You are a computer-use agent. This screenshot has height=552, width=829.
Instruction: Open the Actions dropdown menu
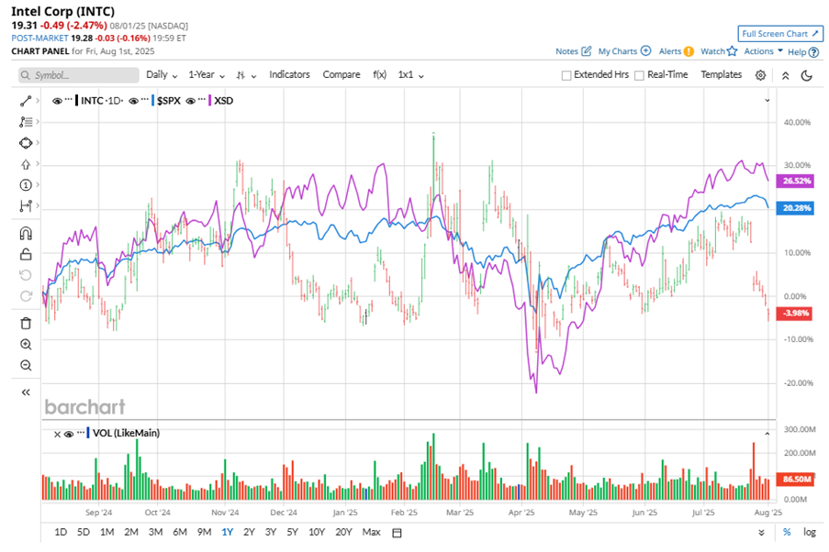pos(764,51)
